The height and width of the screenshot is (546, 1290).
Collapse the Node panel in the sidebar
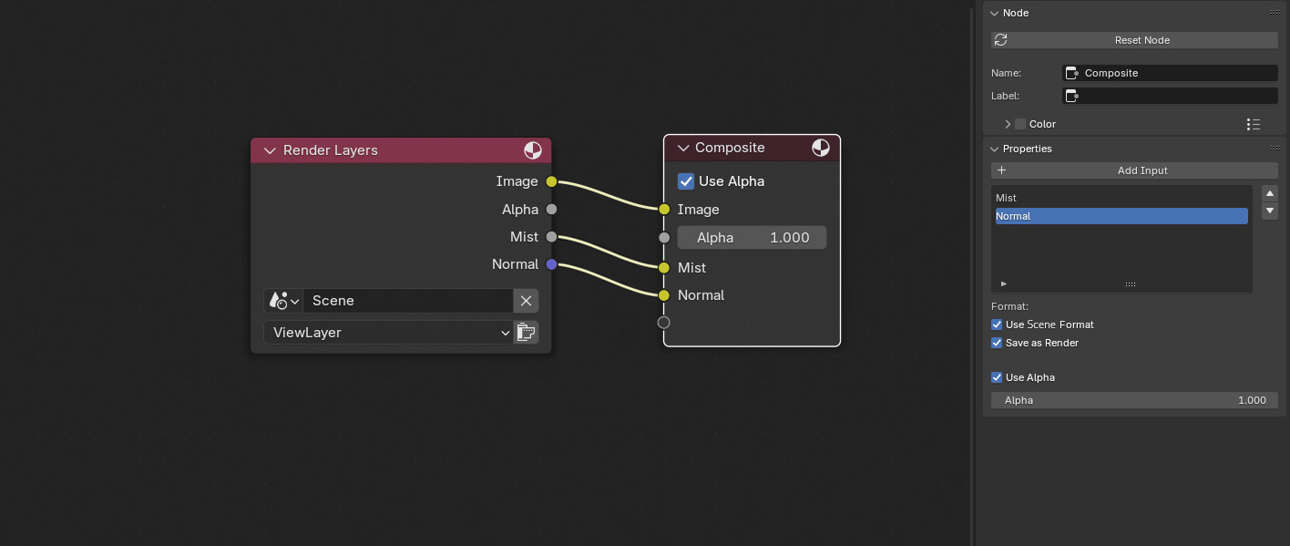pos(993,13)
